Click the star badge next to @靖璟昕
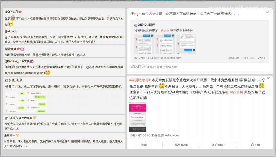The image size is (276, 157). click(x=18, y=49)
